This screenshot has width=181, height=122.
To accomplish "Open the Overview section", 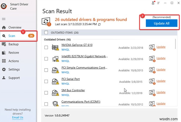I will pos(15,27).
